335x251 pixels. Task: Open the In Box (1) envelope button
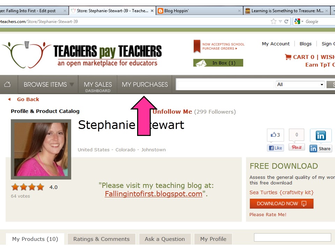tap(218, 63)
